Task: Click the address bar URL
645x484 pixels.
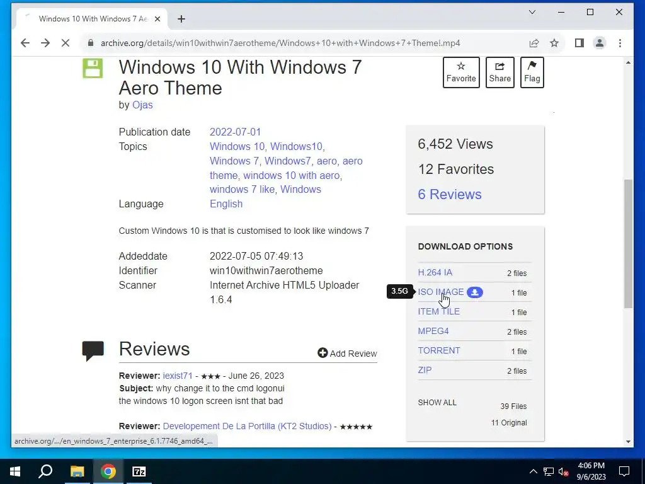Action: coord(280,43)
